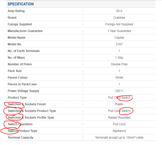Click the 250 V value
This screenshot has height=145, width=162.
119,91
